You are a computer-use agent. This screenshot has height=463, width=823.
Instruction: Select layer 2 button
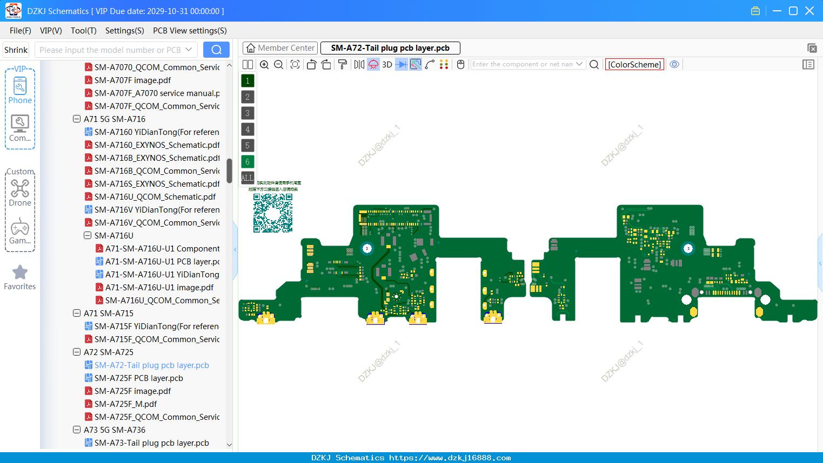tap(247, 97)
